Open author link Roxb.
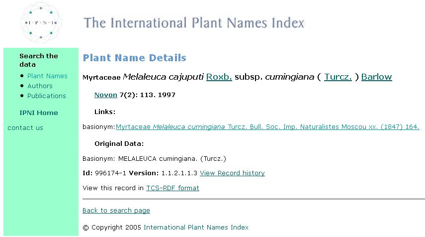425x237 pixels. click(219, 77)
